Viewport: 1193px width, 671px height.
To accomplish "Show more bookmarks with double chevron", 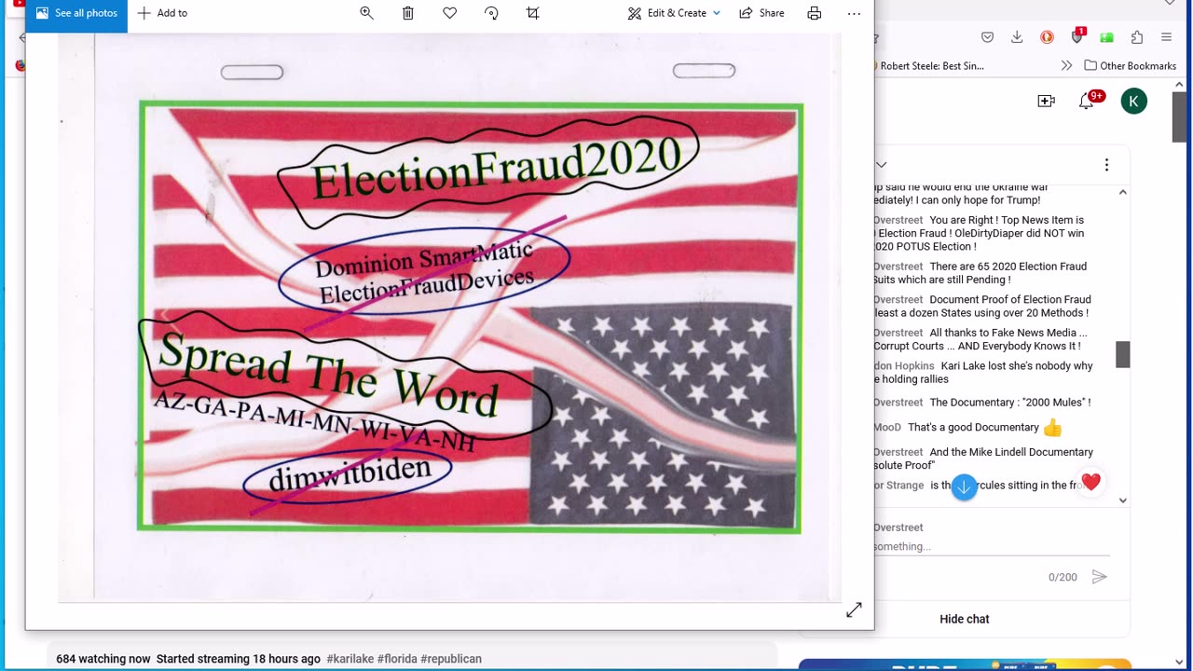I will [x=1066, y=66].
